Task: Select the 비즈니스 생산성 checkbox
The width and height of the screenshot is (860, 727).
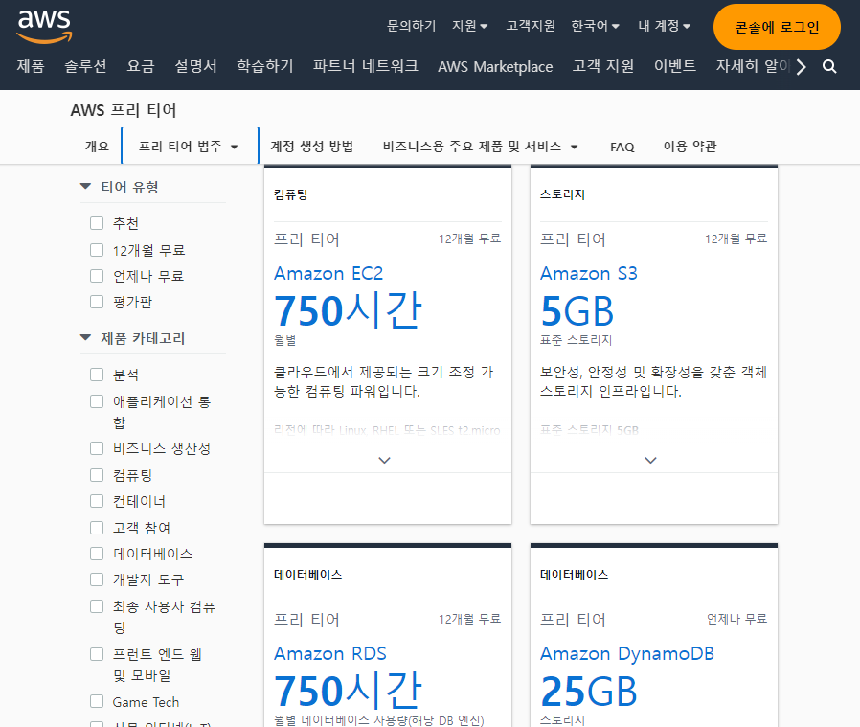Action: (97, 448)
